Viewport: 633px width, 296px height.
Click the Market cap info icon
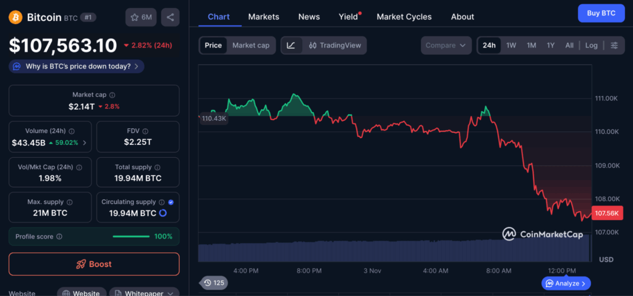tap(112, 95)
